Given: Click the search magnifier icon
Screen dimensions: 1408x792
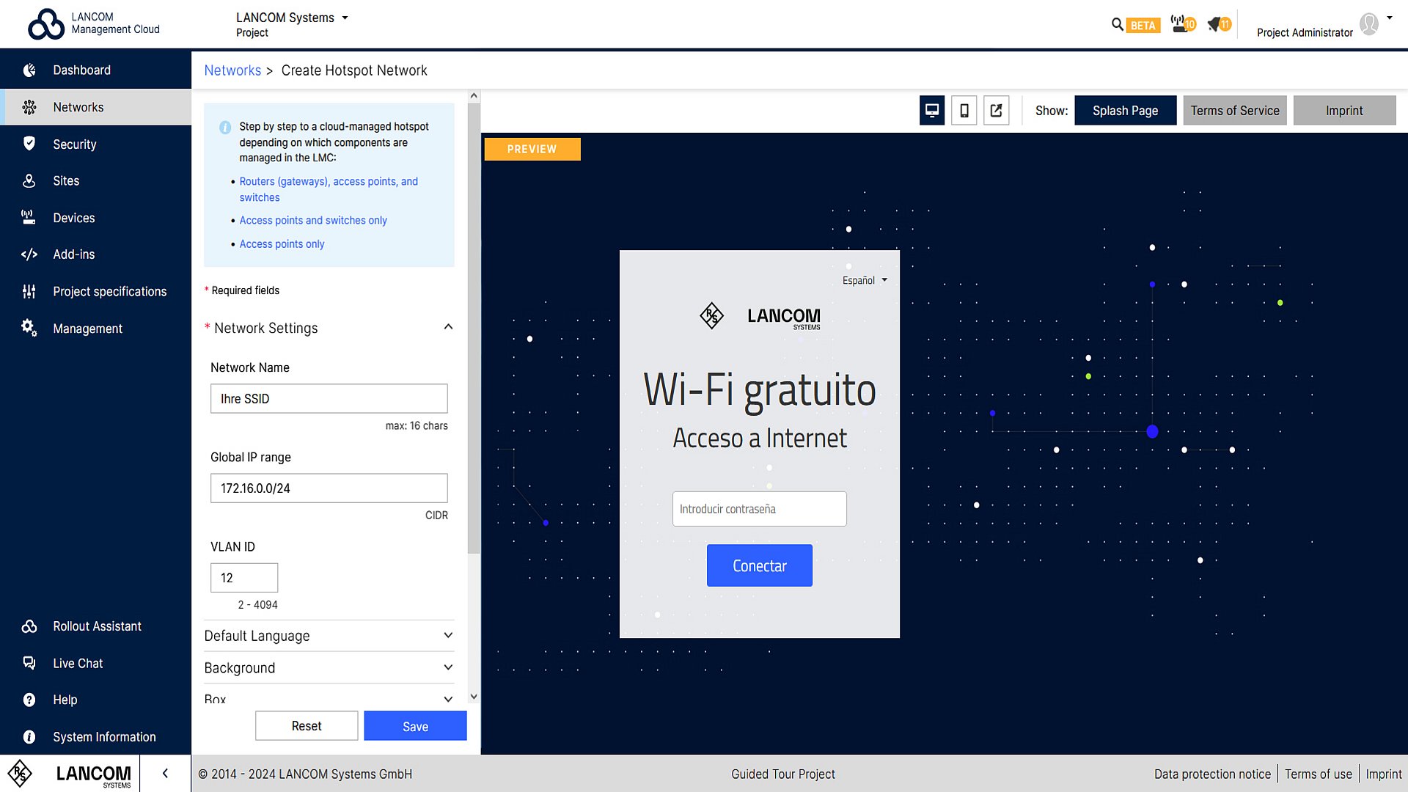Looking at the screenshot, I should [x=1115, y=24].
